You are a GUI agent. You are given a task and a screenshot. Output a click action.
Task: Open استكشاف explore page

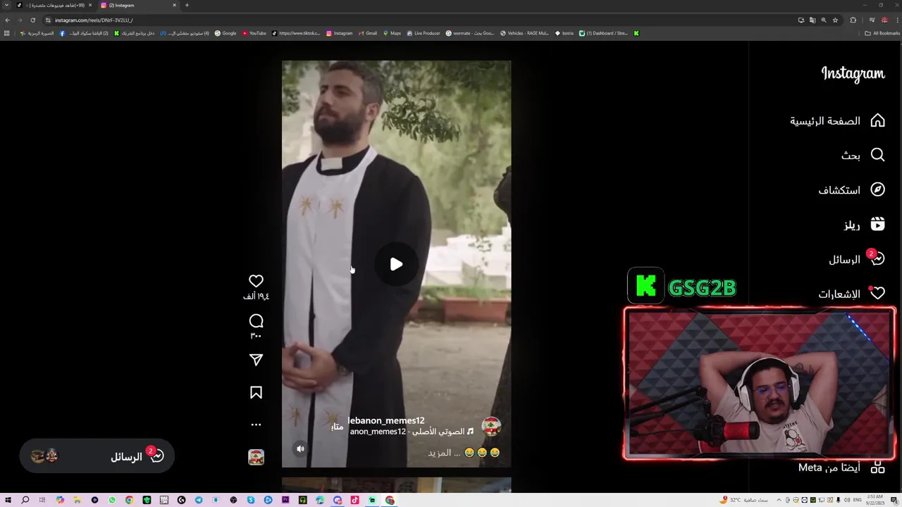click(x=851, y=189)
